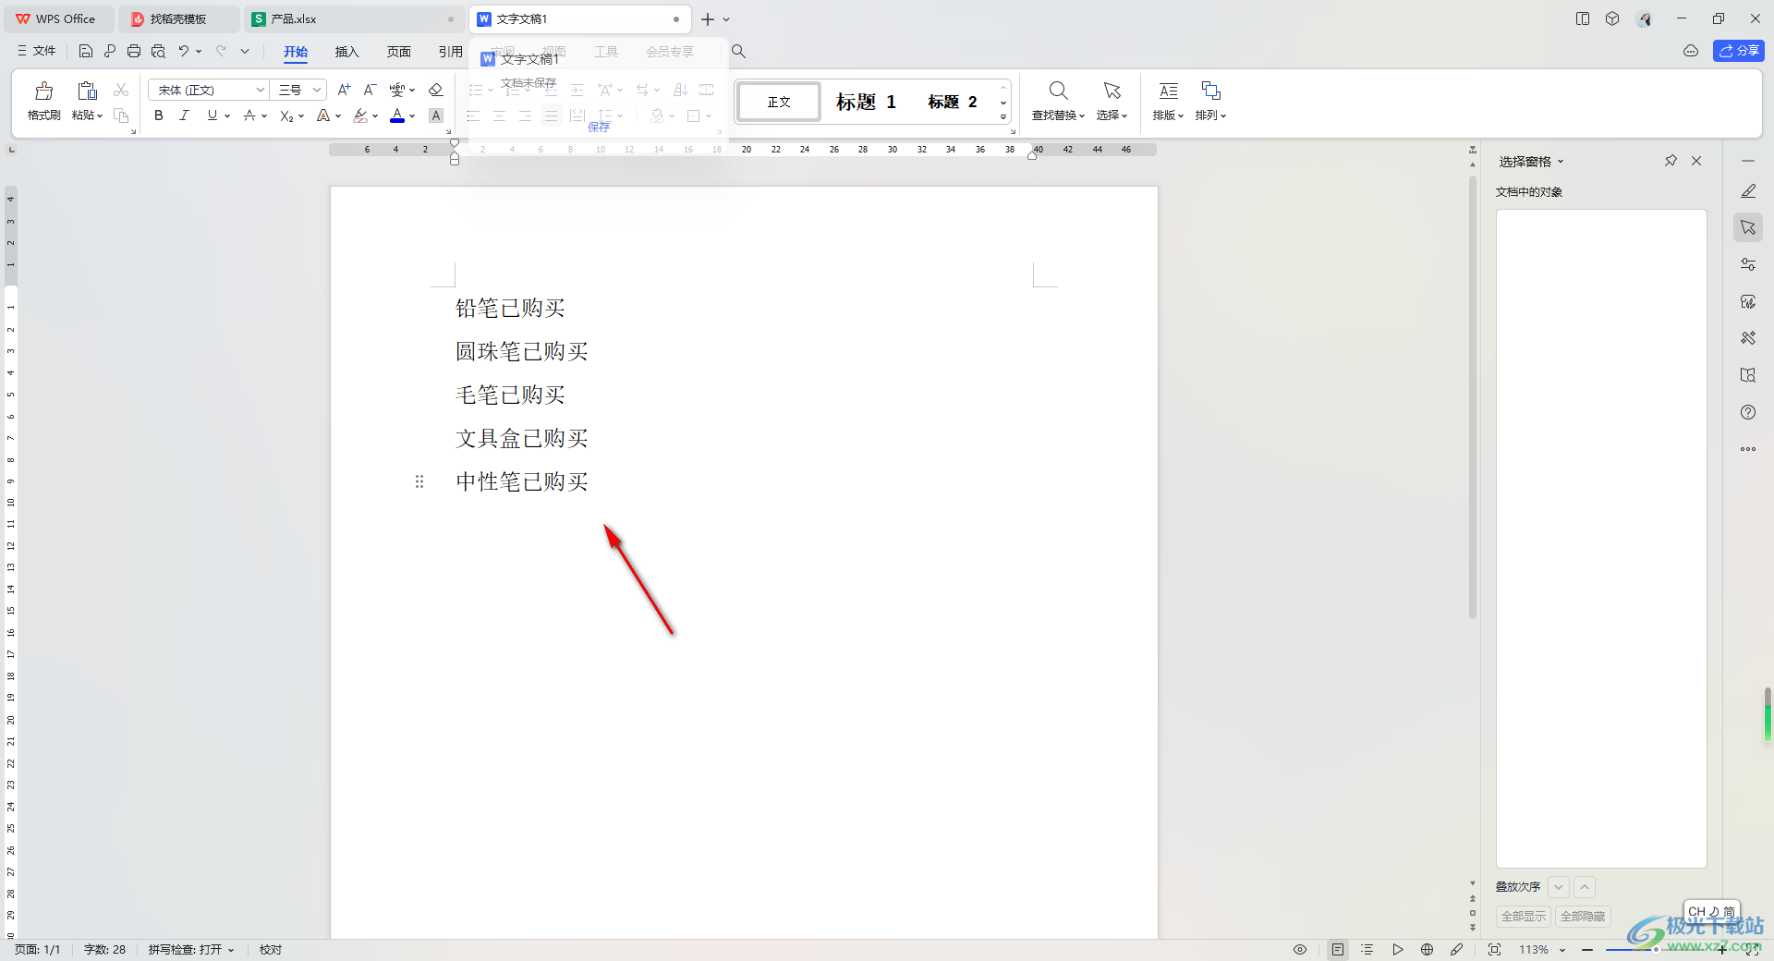Expand font color dropdown arrow
Image resolution: width=1774 pixels, height=961 pixels.
pyautogui.click(x=412, y=116)
